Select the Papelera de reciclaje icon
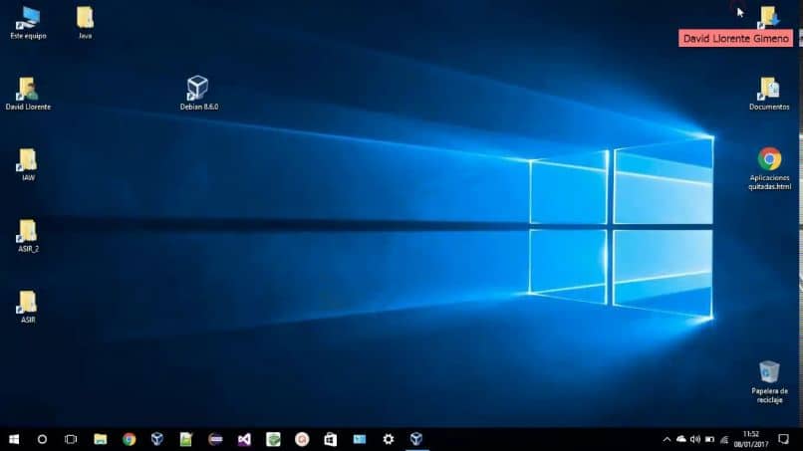This screenshot has width=803, height=451. 769,382
